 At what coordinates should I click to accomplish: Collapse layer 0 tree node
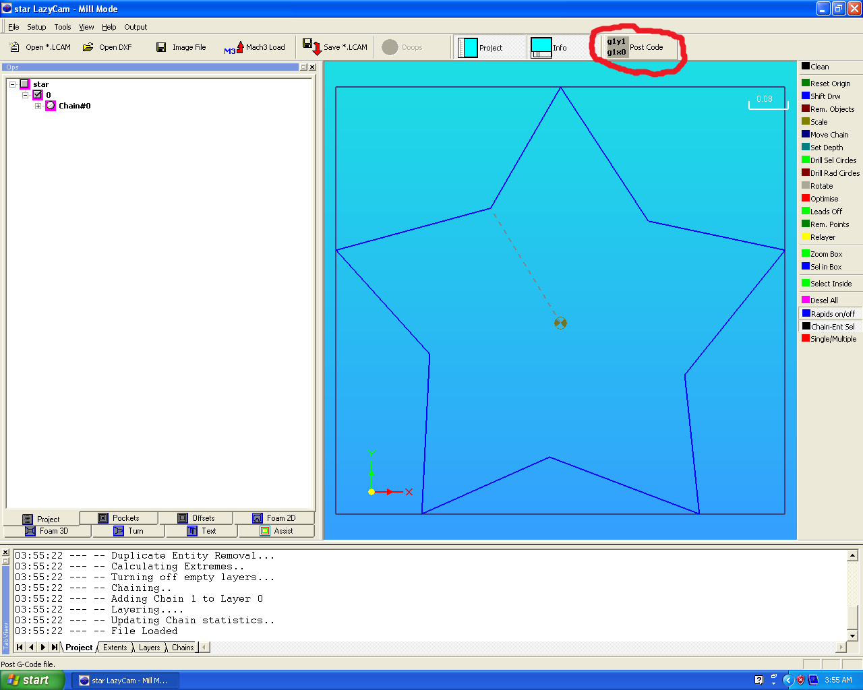click(26, 95)
